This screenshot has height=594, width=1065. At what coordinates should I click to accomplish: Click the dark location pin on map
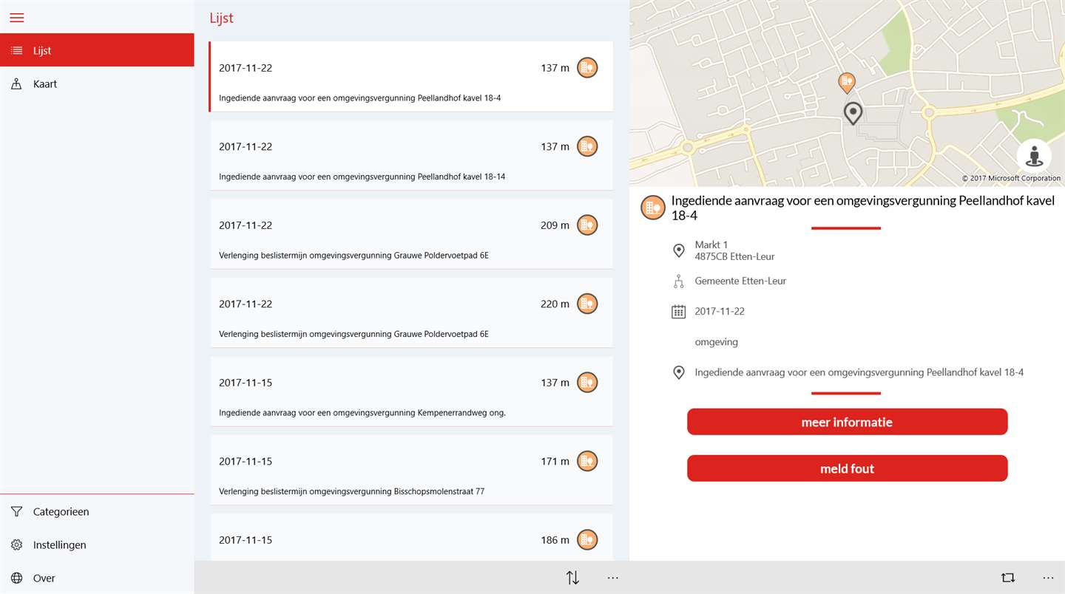pos(853,114)
